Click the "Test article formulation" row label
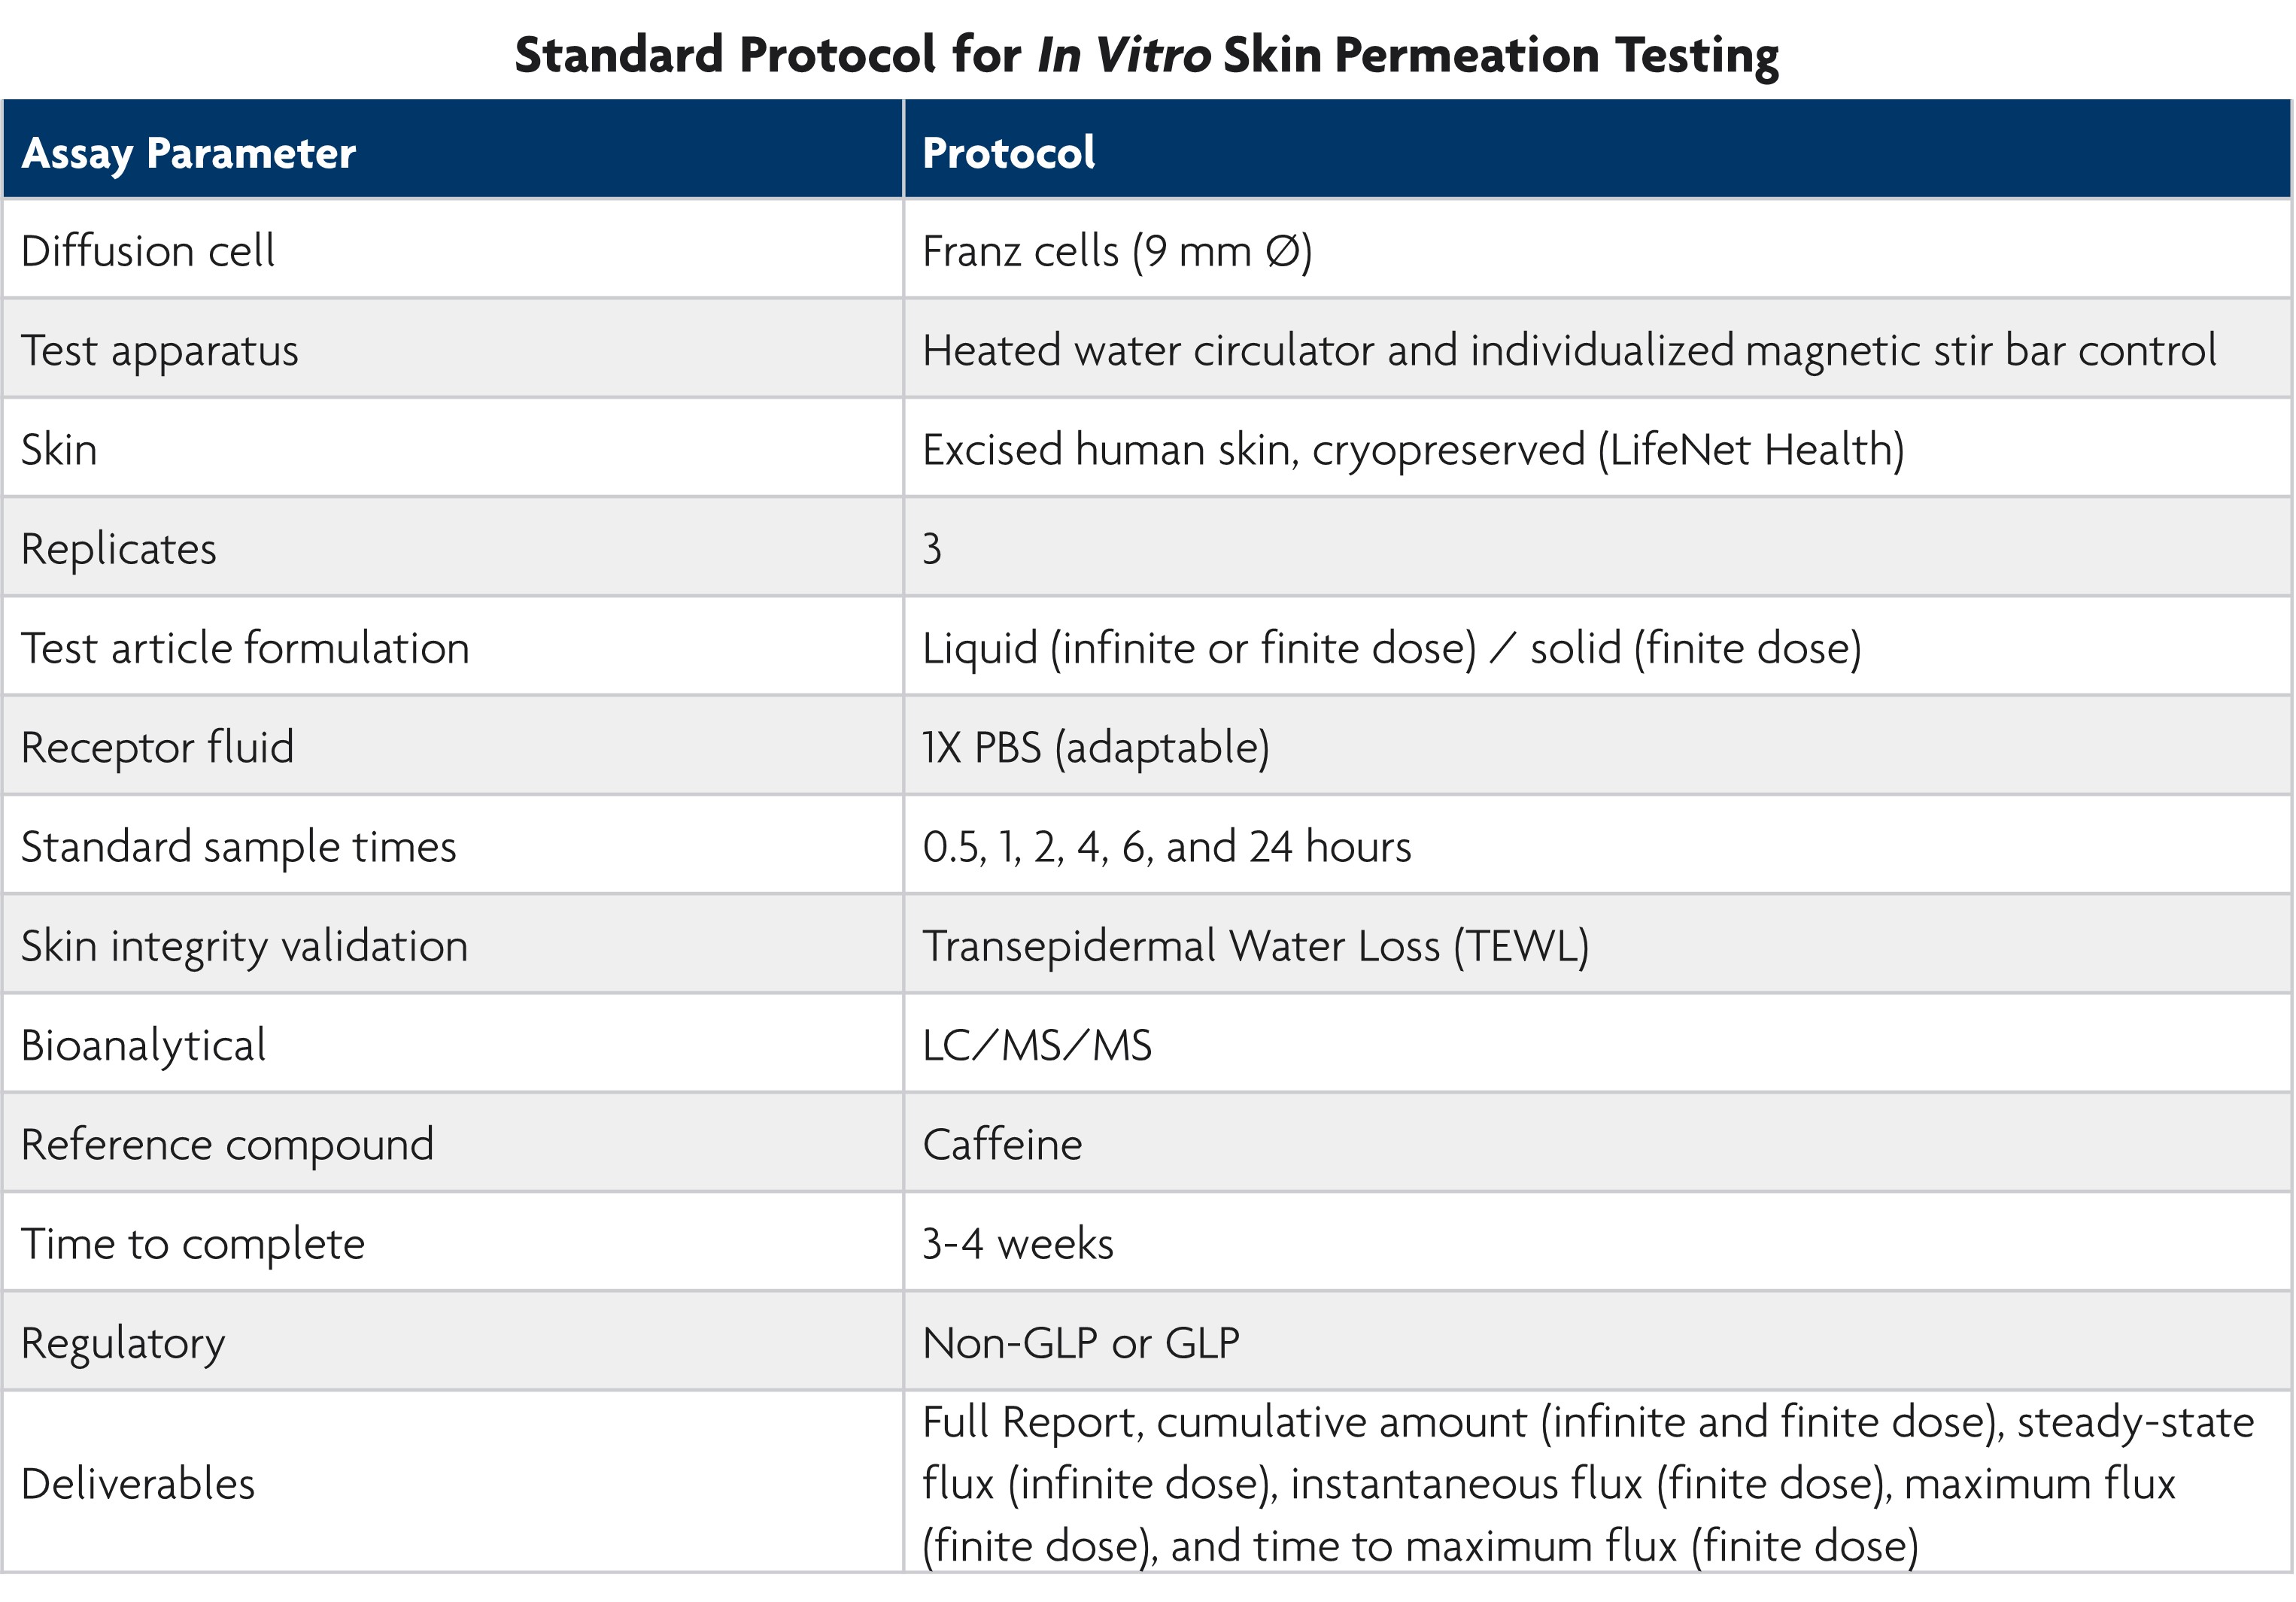Screen dimensions: 2296x1602 245,648
